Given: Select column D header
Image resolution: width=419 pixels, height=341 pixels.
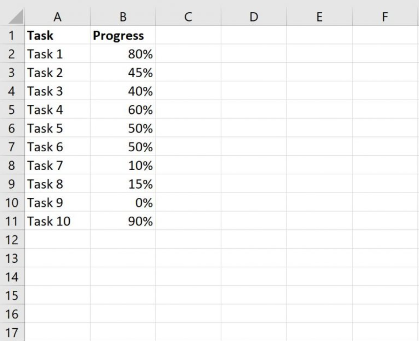Looking at the screenshot, I should click(x=254, y=17).
